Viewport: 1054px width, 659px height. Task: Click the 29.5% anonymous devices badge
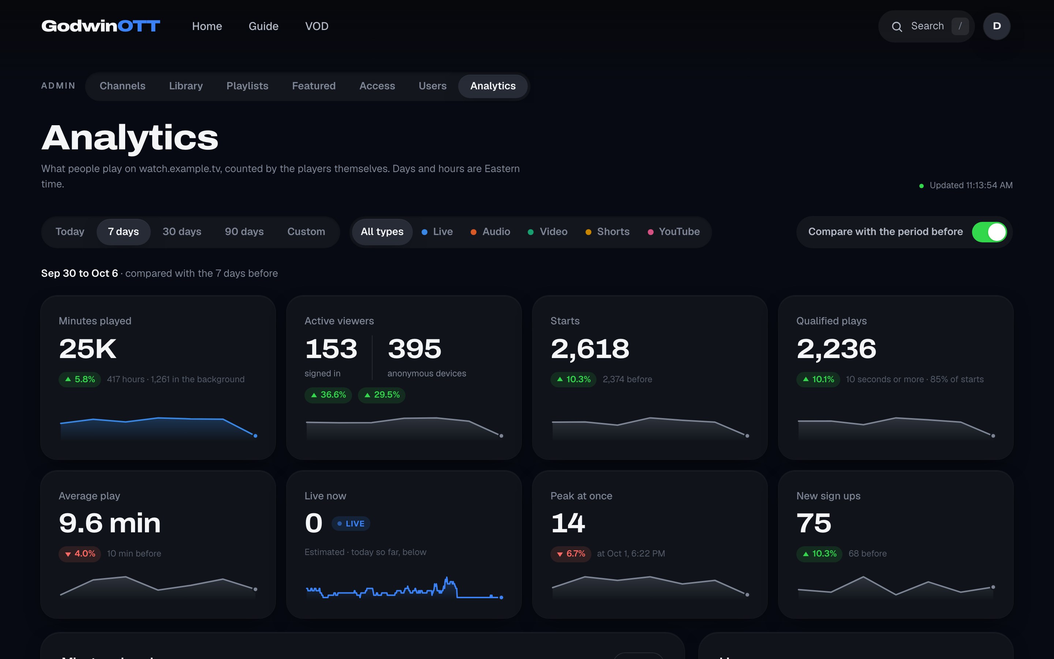[382, 395]
